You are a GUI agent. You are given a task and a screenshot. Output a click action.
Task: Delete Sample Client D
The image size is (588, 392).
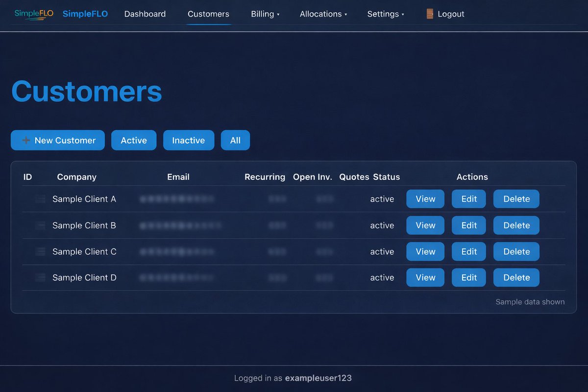[516, 277]
